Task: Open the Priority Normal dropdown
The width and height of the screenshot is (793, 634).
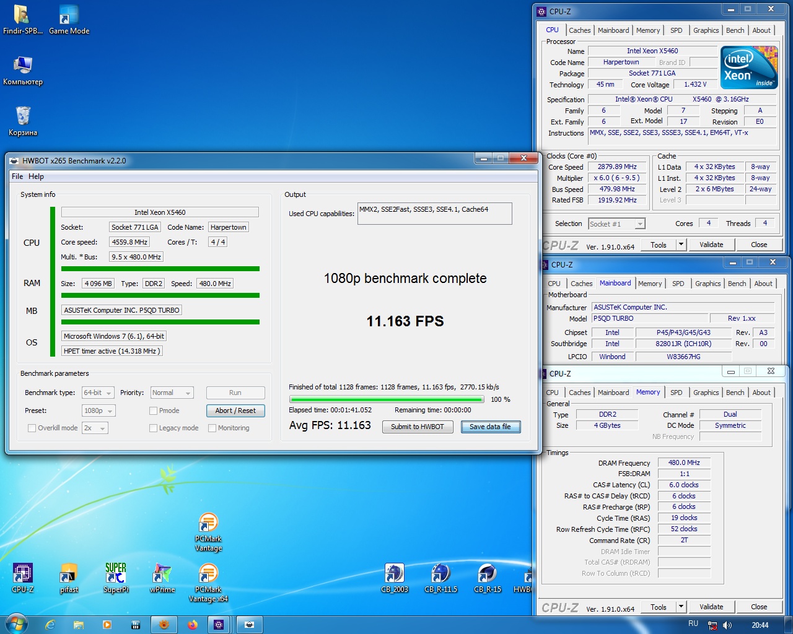Action: (172, 393)
